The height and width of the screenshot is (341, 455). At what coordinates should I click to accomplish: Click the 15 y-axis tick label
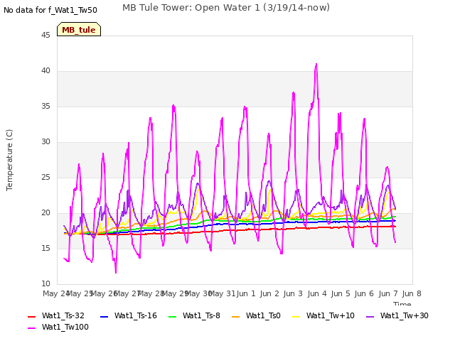point(45,249)
